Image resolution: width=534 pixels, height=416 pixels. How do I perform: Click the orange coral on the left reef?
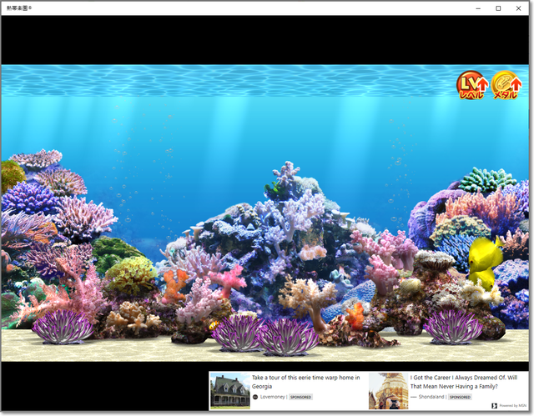174,285
